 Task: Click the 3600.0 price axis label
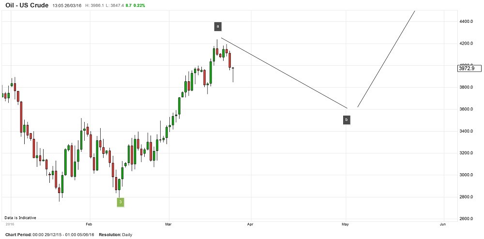pos(467,109)
